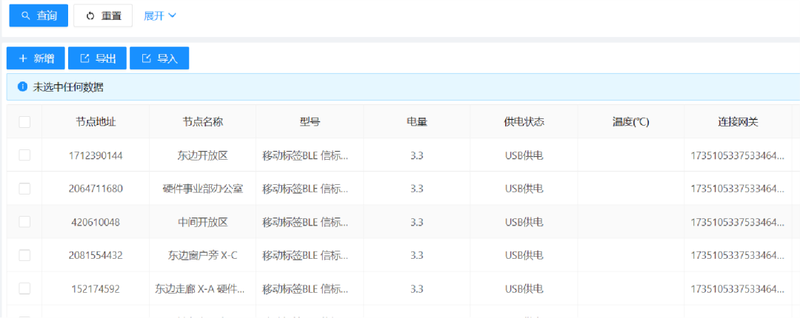Click the 型号 column header

click(310, 122)
